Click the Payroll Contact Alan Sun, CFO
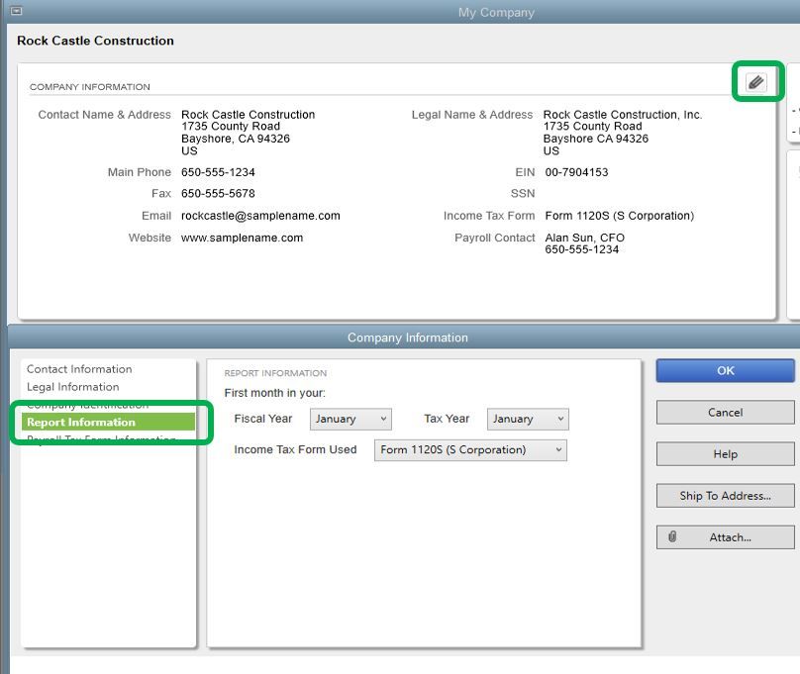Screen dimensions: 800x674 coord(585,238)
